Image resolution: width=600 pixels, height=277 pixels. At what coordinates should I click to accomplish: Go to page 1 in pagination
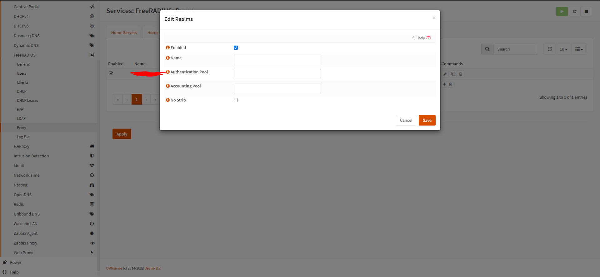point(137,99)
